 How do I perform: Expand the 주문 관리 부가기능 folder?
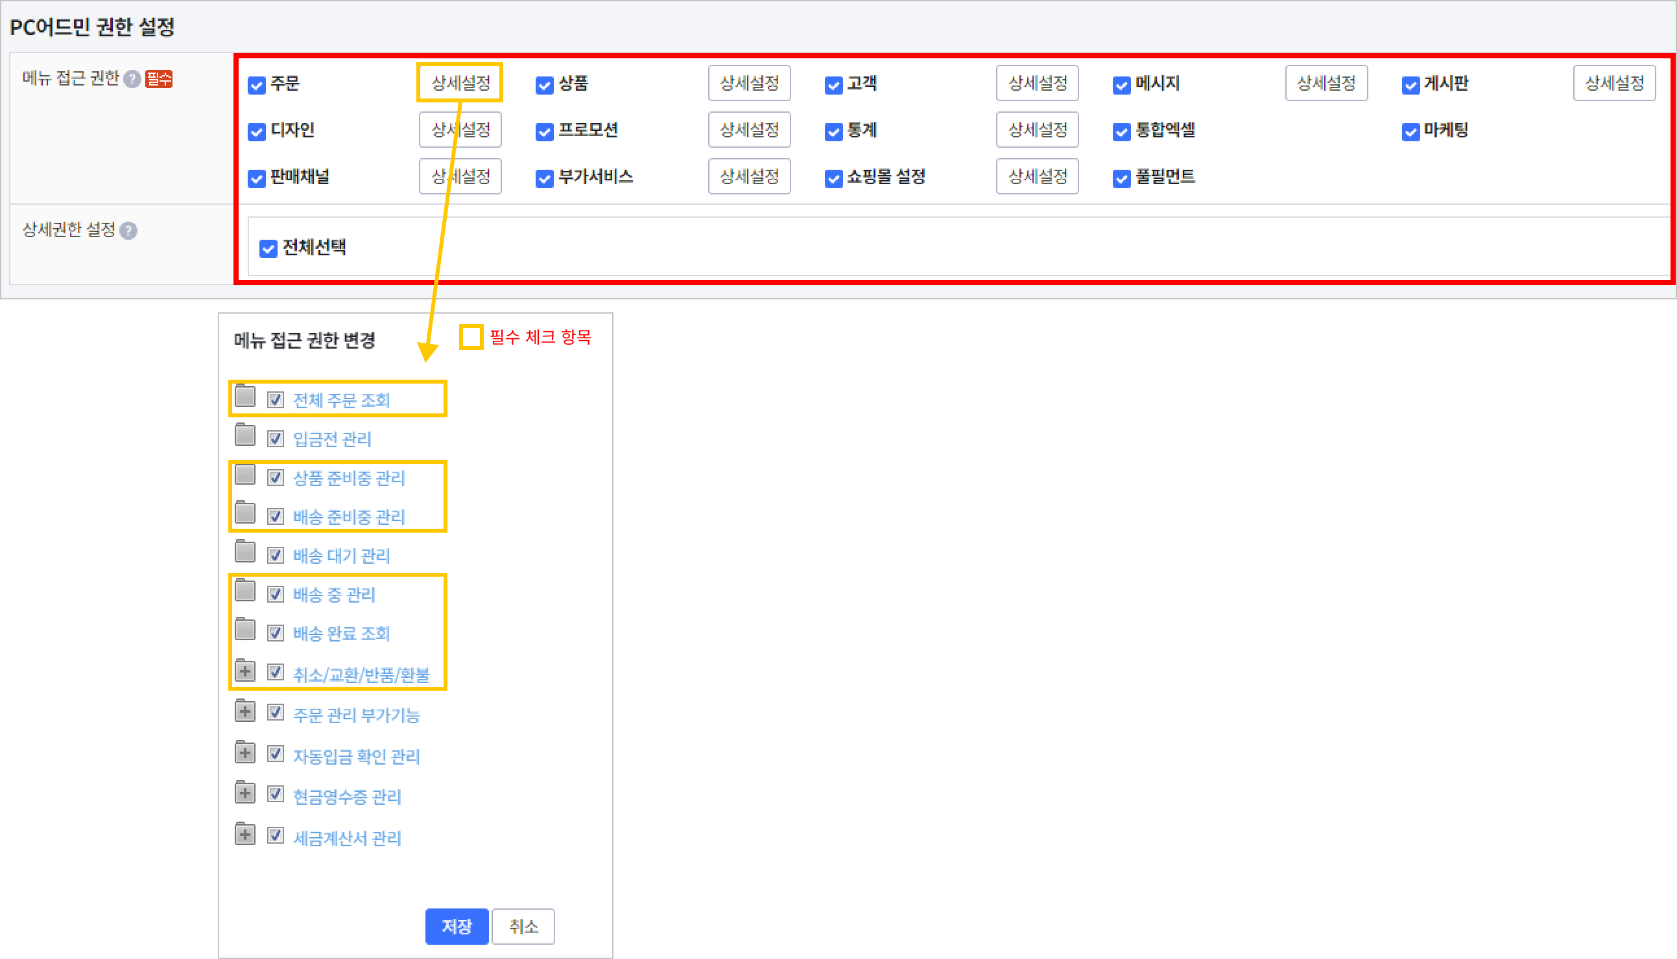245,711
